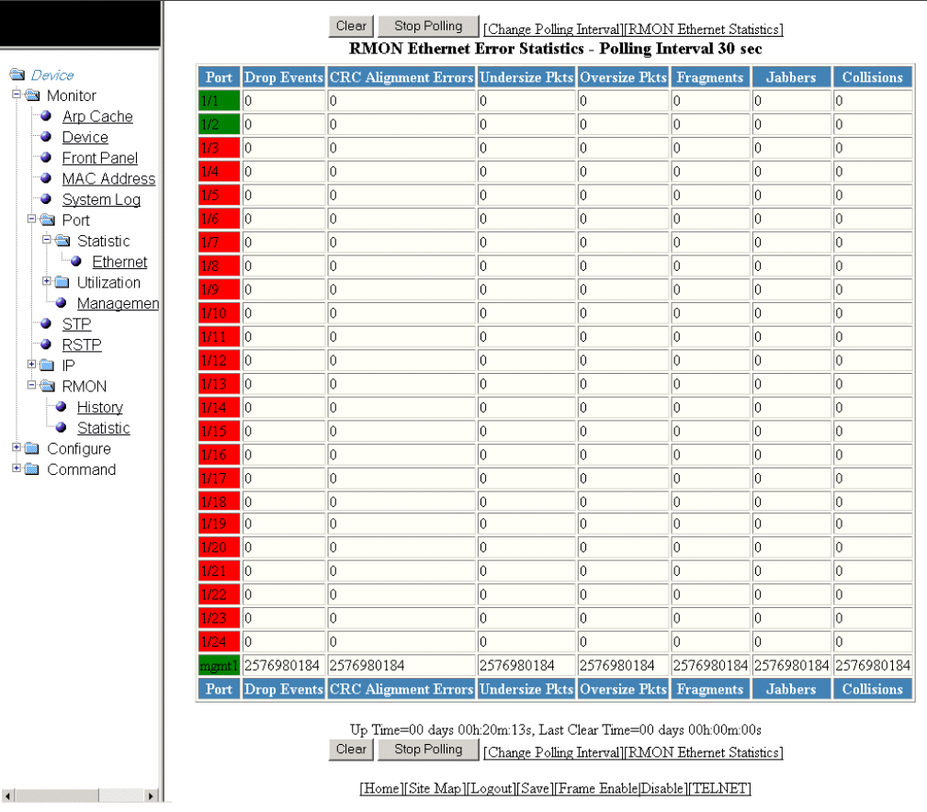Click the Monitor folder icon
Image resolution: width=927 pixels, height=812 pixels.
click(x=33, y=96)
